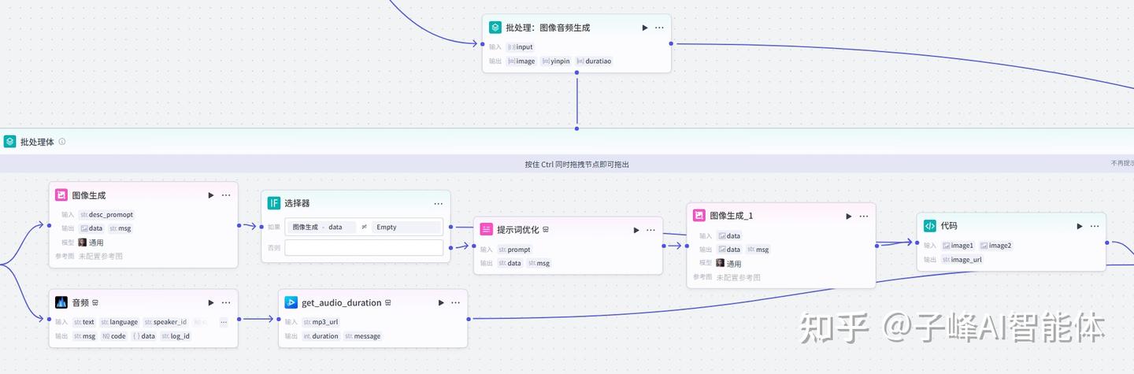
Task: Select the image2 input of 代码 node
Action: click(x=995, y=246)
